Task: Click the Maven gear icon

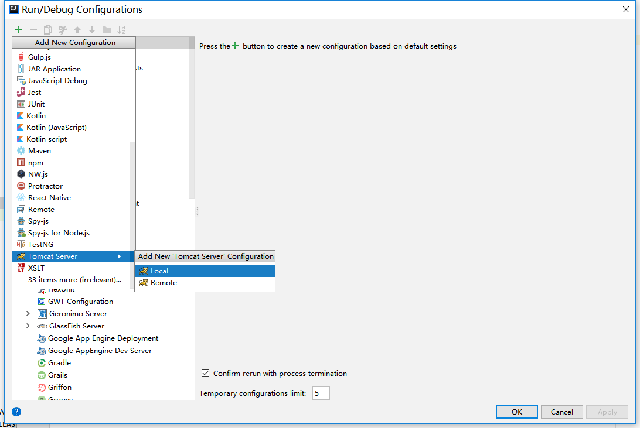Action: [x=21, y=151]
